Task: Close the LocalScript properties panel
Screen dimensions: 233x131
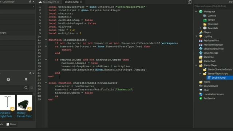Action: click(x=33, y=1)
